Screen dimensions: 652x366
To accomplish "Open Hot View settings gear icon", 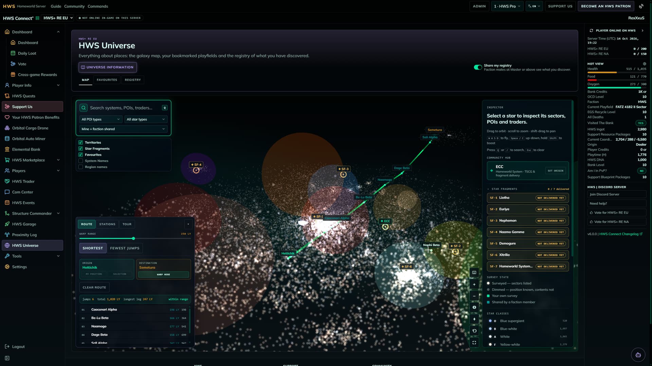I will 644,64.
